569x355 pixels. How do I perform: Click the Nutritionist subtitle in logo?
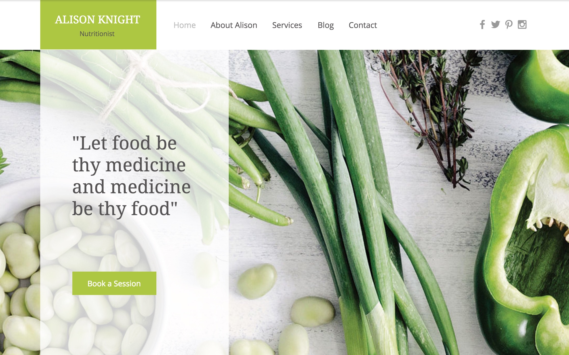(x=97, y=34)
